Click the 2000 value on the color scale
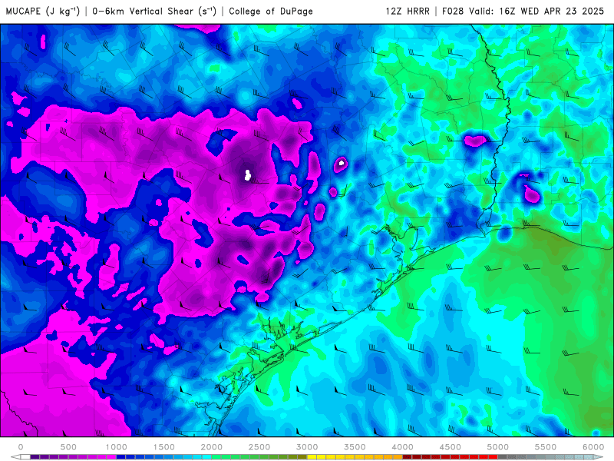Viewport: 614px width, 461px height. (x=212, y=447)
